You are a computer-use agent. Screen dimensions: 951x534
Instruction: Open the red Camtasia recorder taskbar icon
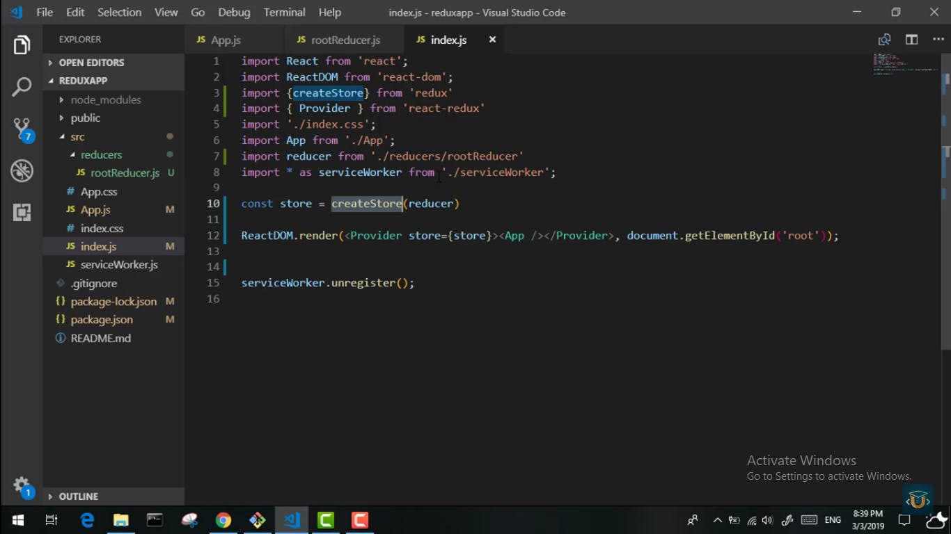coord(360,520)
